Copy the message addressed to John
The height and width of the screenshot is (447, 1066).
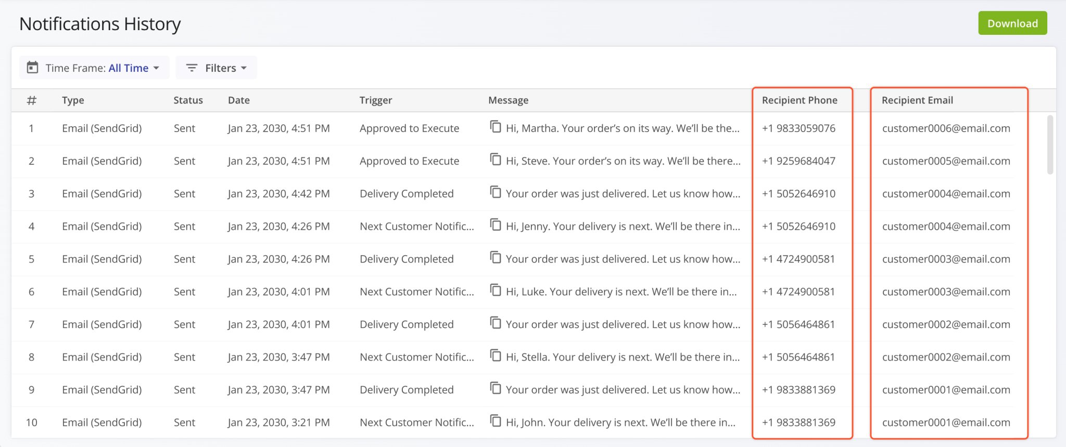click(x=496, y=421)
